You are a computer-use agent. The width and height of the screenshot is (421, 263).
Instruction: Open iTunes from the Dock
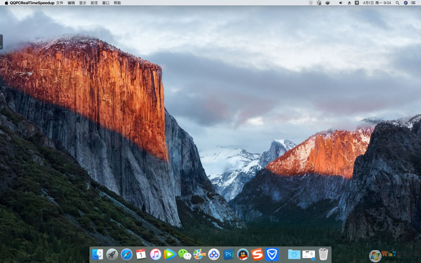(155, 254)
